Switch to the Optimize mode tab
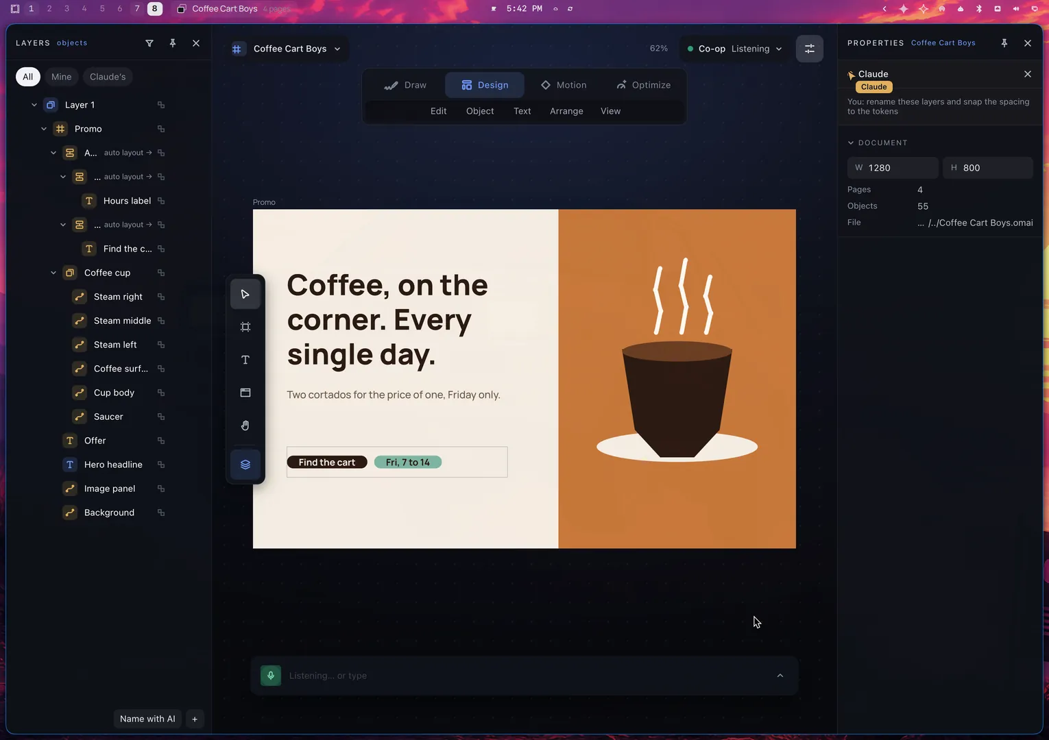 point(643,85)
